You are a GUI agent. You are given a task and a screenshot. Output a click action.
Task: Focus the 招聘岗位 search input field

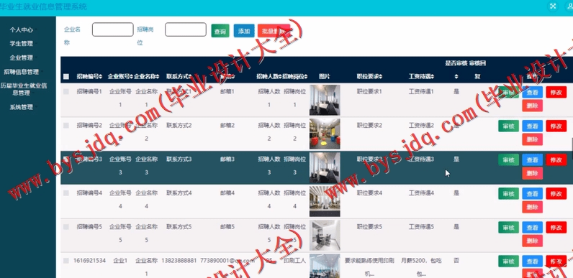[186, 29]
